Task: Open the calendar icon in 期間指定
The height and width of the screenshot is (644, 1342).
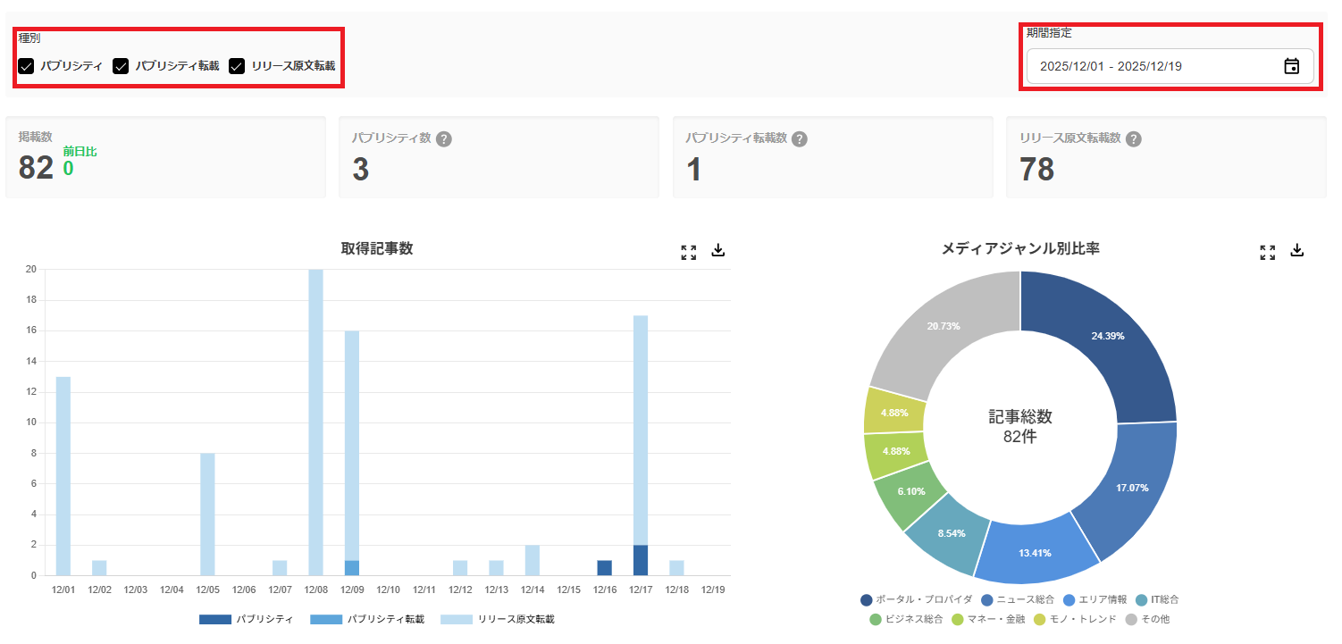Action: click(x=1293, y=65)
